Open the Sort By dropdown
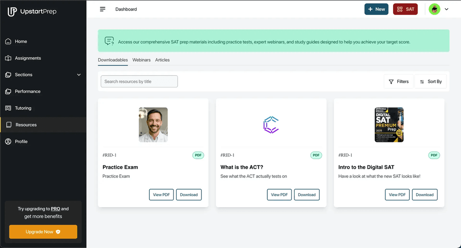 point(430,81)
